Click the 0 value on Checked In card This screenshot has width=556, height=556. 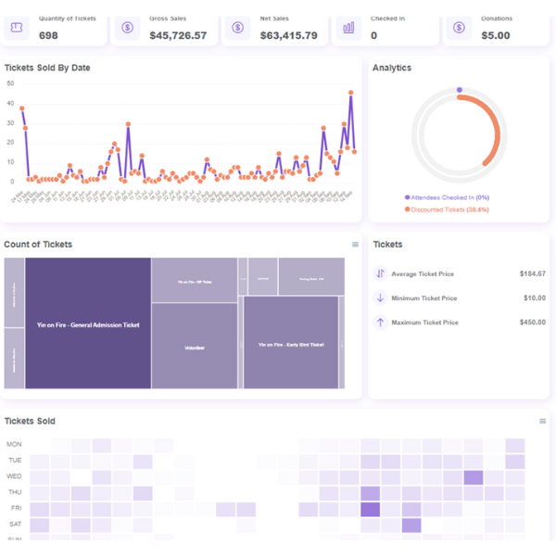(373, 35)
